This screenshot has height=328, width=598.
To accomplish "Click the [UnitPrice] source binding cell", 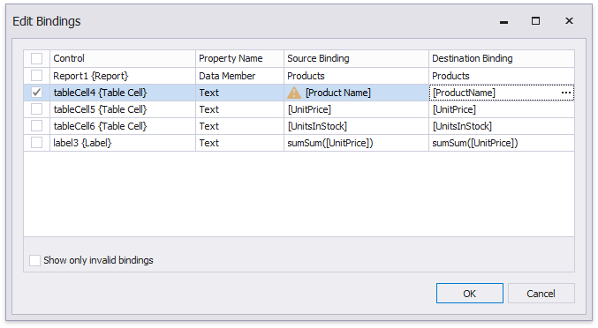I will [x=356, y=109].
